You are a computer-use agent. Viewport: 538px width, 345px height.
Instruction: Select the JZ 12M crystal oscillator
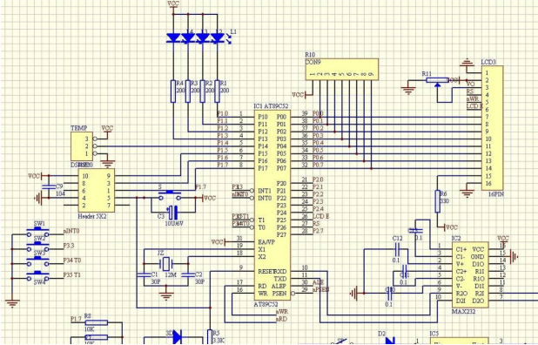click(x=166, y=264)
